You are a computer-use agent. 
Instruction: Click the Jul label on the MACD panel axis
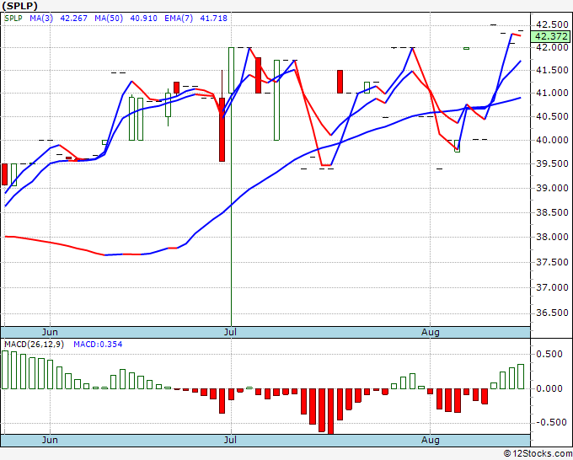click(230, 440)
